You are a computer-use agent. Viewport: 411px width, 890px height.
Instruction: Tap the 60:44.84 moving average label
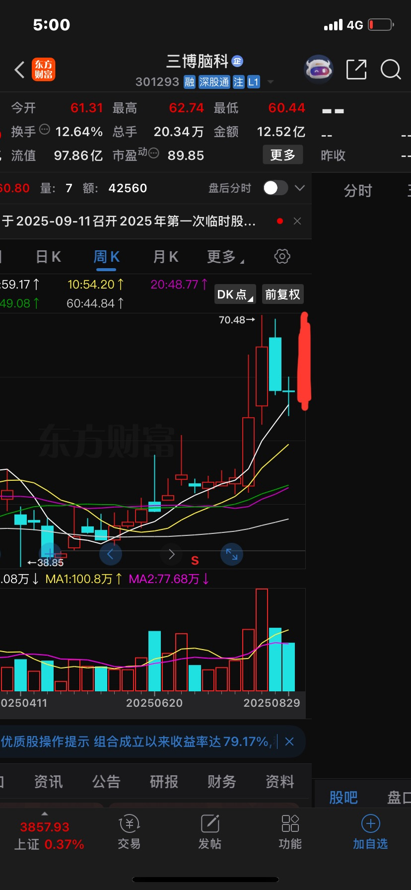tap(95, 303)
